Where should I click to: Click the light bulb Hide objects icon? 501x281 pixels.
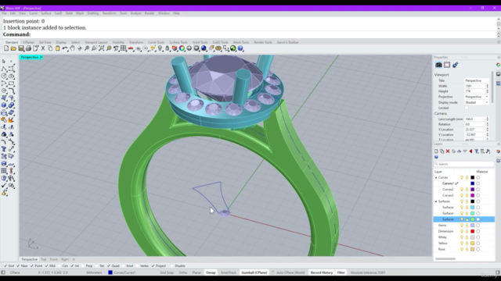pos(160,48)
